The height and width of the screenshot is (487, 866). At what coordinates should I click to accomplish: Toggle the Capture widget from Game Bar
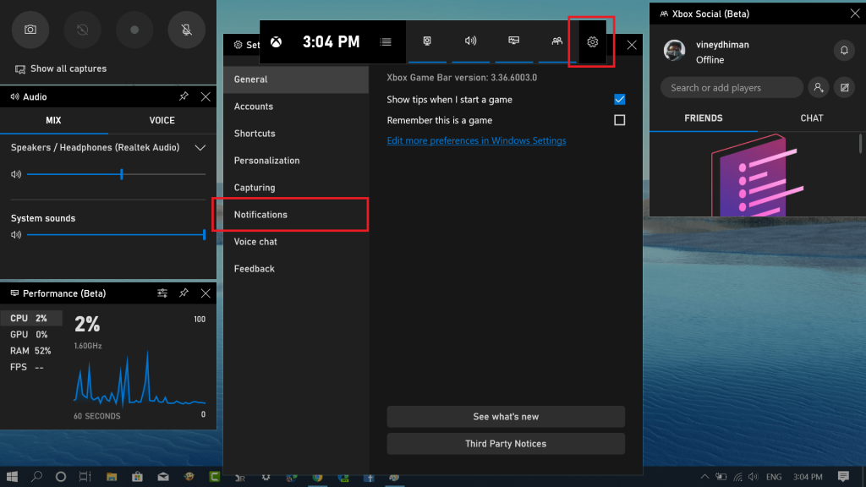pyautogui.click(x=427, y=41)
